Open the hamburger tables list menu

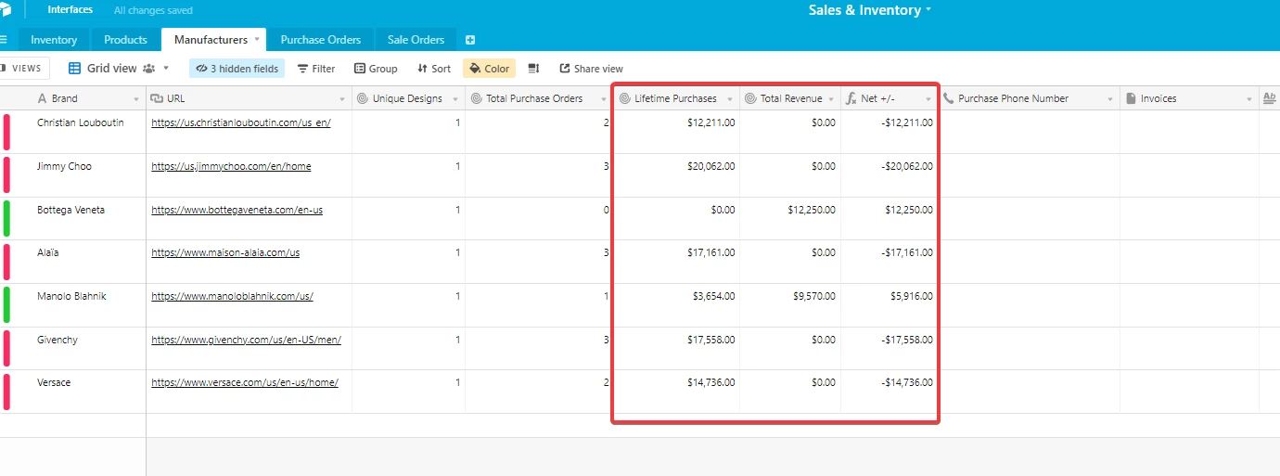pos(4,40)
